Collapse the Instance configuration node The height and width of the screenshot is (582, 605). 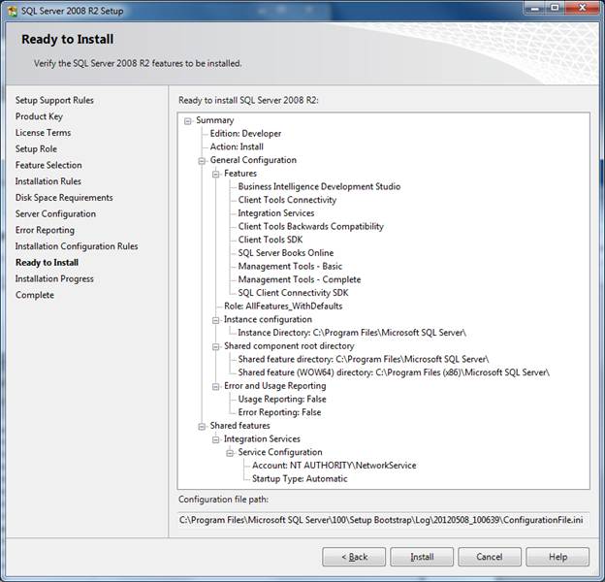coord(215,320)
